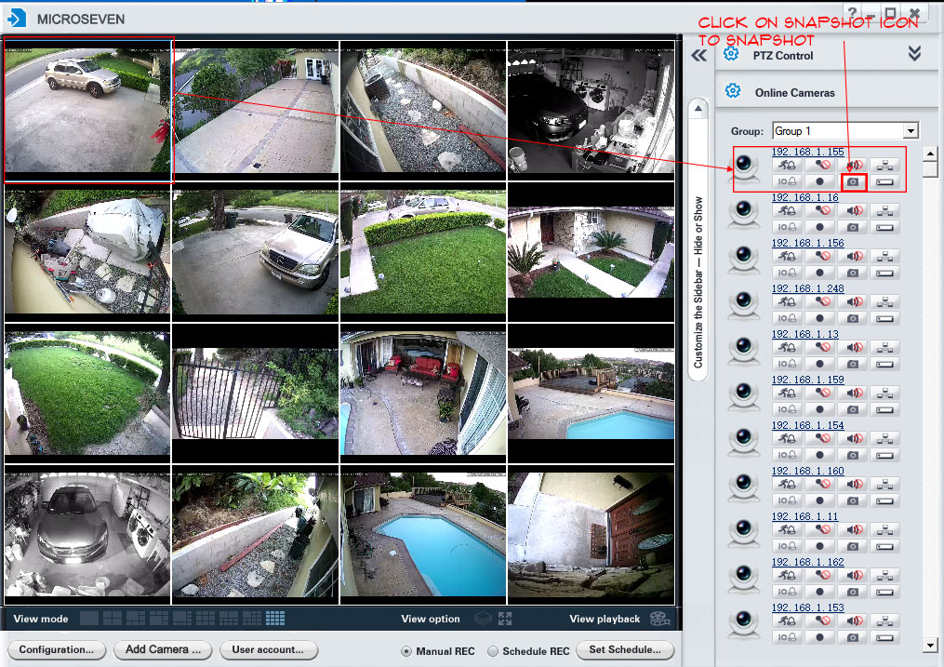Select the Manual REC radio button
Viewport: 944px width, 667px height.
[406, 651]
